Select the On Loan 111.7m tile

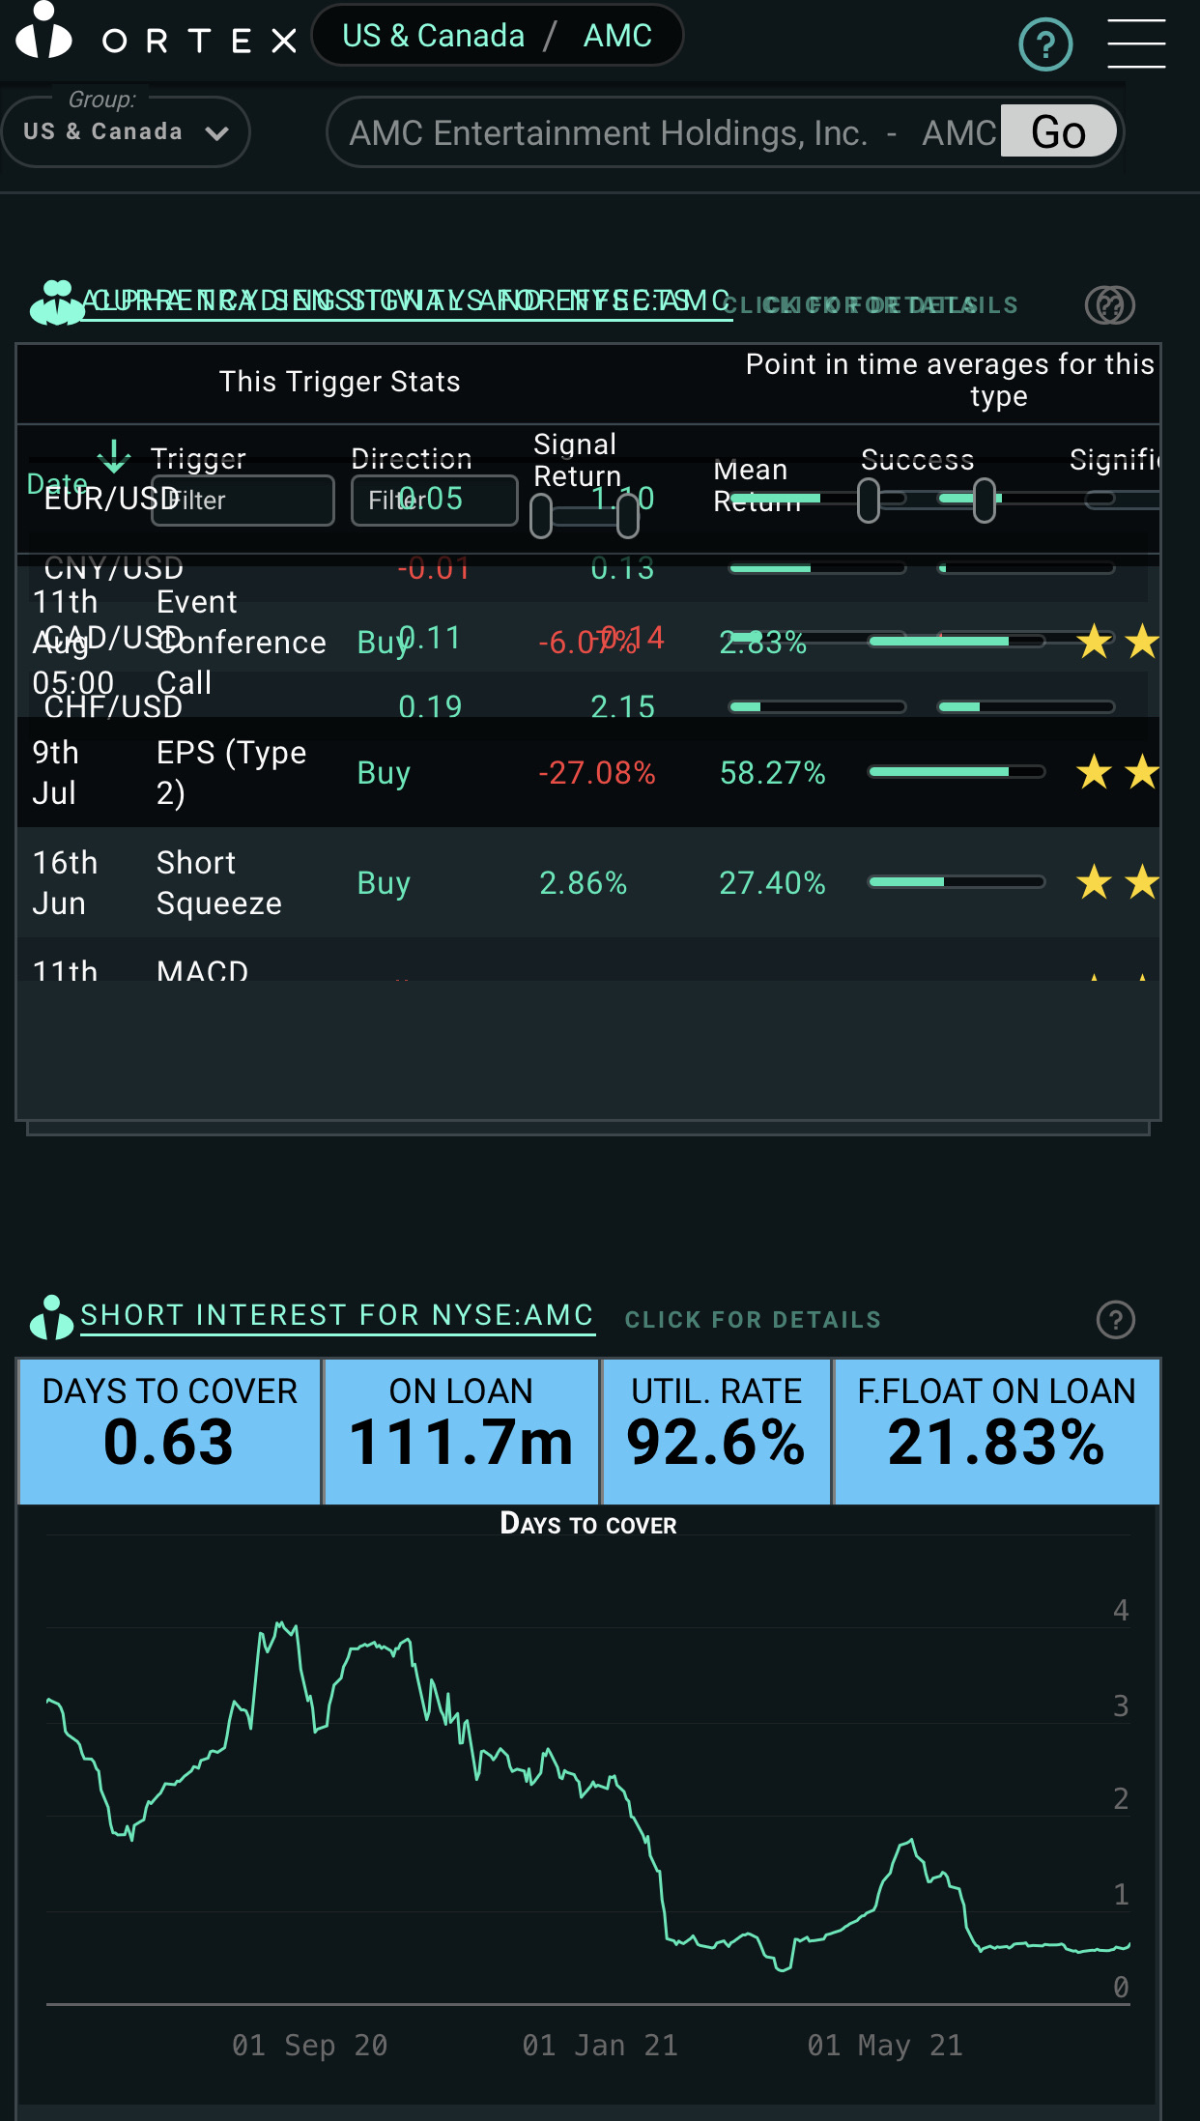pyautogui.click(x=461, y=1431)
